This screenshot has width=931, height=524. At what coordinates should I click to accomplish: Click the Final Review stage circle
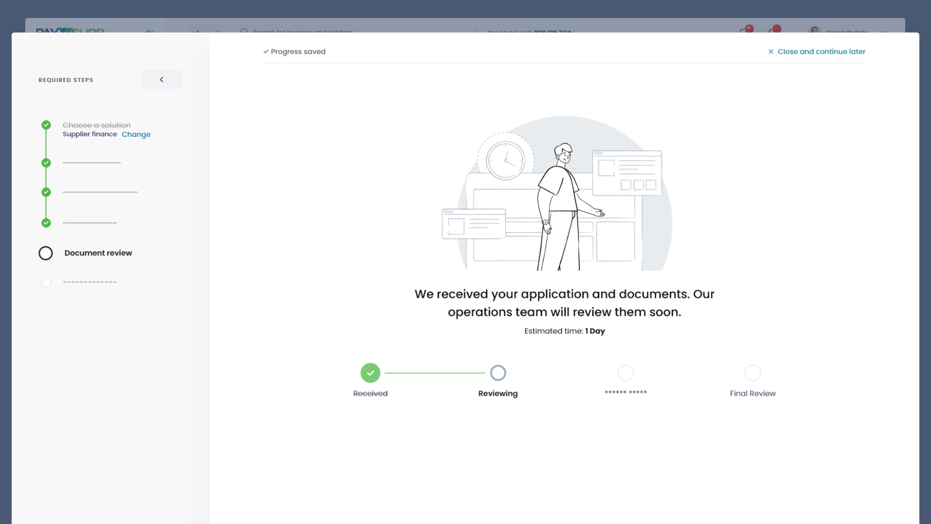(x=753, y=373)
